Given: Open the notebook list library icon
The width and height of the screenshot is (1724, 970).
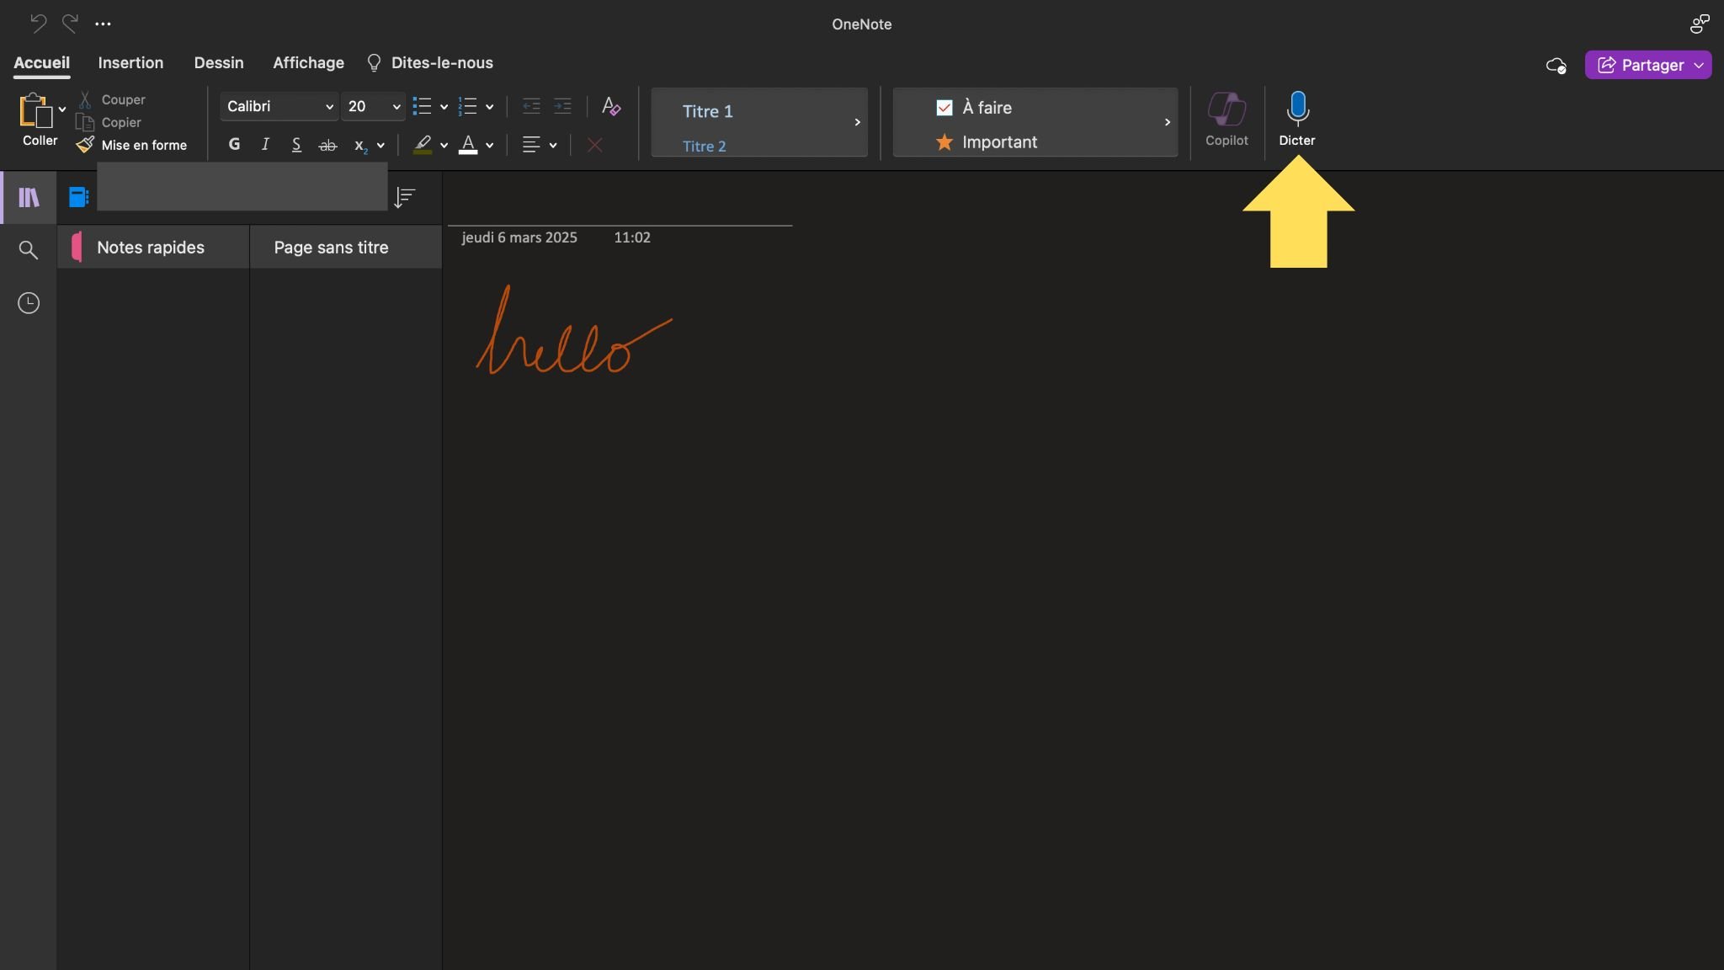Looking at the screenshot, I should coord(28,197).
